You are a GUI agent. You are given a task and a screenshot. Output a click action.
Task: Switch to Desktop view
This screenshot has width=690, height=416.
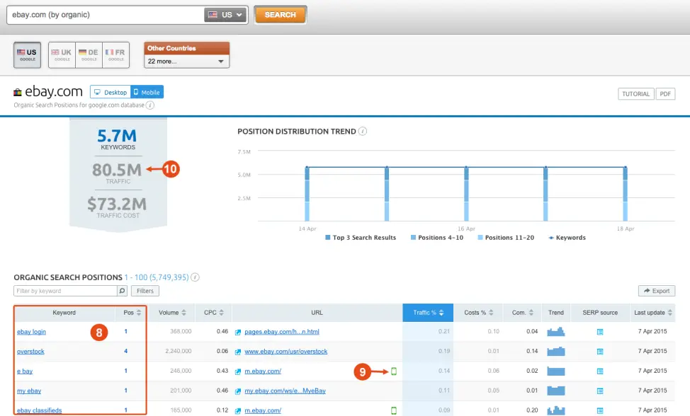coord(111,92)
